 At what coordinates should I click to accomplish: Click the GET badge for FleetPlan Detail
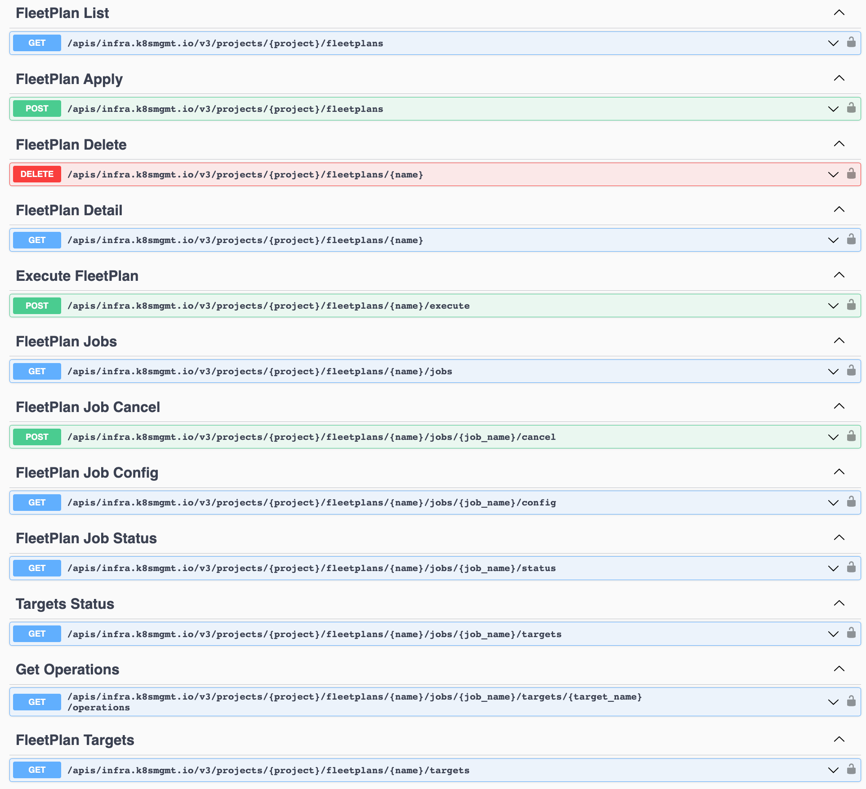point(37,240)
